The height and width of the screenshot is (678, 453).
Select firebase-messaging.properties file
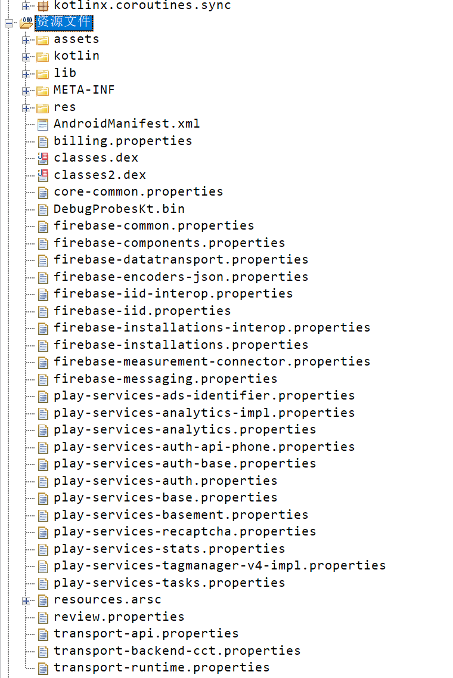[x=165, y=379]
